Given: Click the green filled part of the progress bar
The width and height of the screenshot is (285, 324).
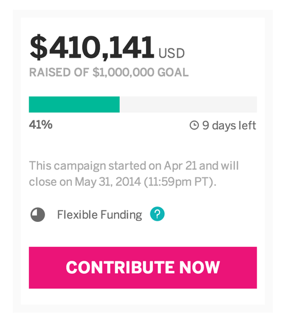Looking at the screenshot, I should (74, 104).
